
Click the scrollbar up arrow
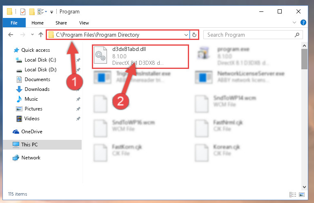click(x=304, y=46)
